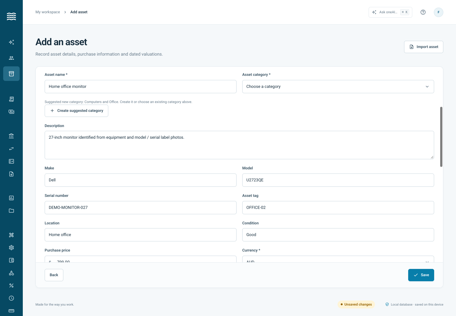Open the folder icon in sidebar
Viewport: 456px width, 316px height.
[11, 210]
